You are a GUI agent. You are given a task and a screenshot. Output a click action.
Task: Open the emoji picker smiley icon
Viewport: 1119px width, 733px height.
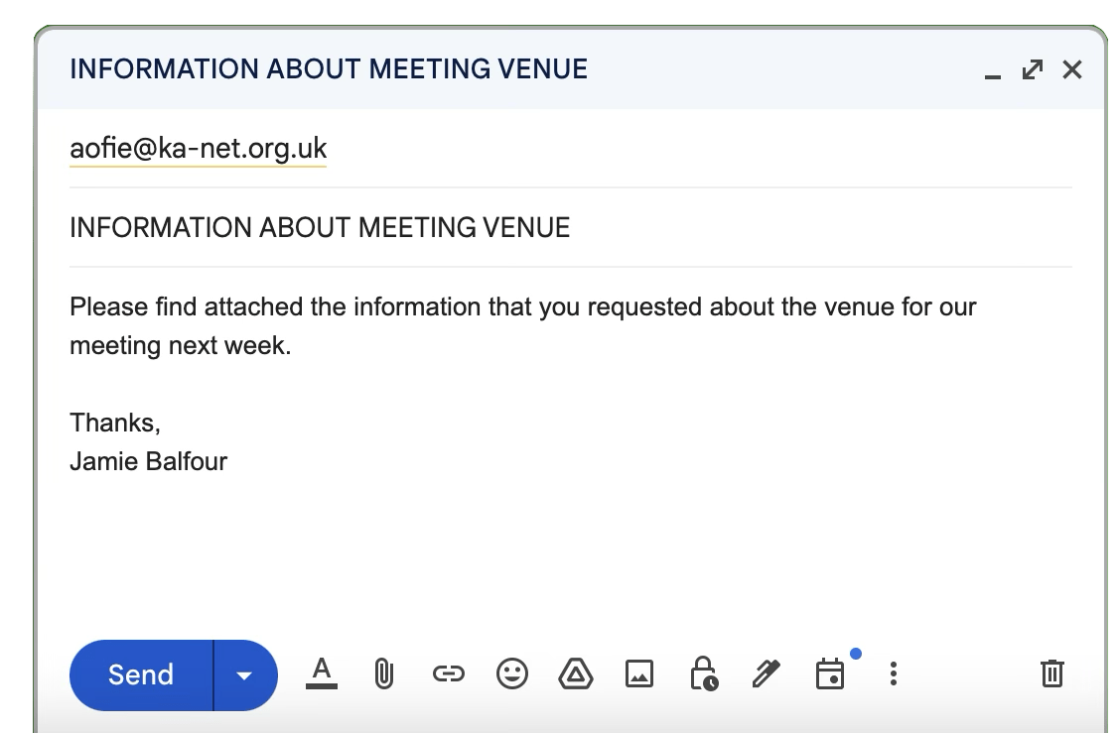511,674
